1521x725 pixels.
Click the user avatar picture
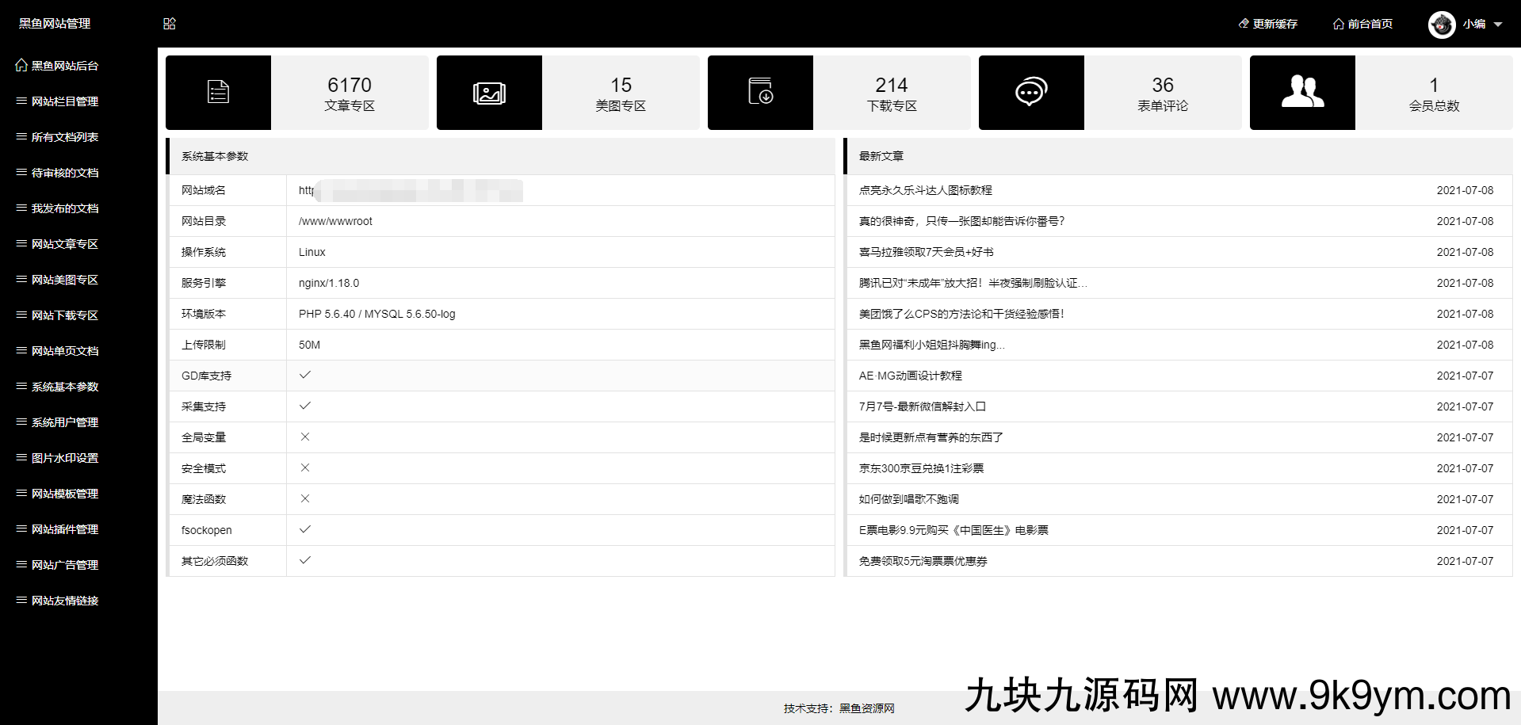1441,25
